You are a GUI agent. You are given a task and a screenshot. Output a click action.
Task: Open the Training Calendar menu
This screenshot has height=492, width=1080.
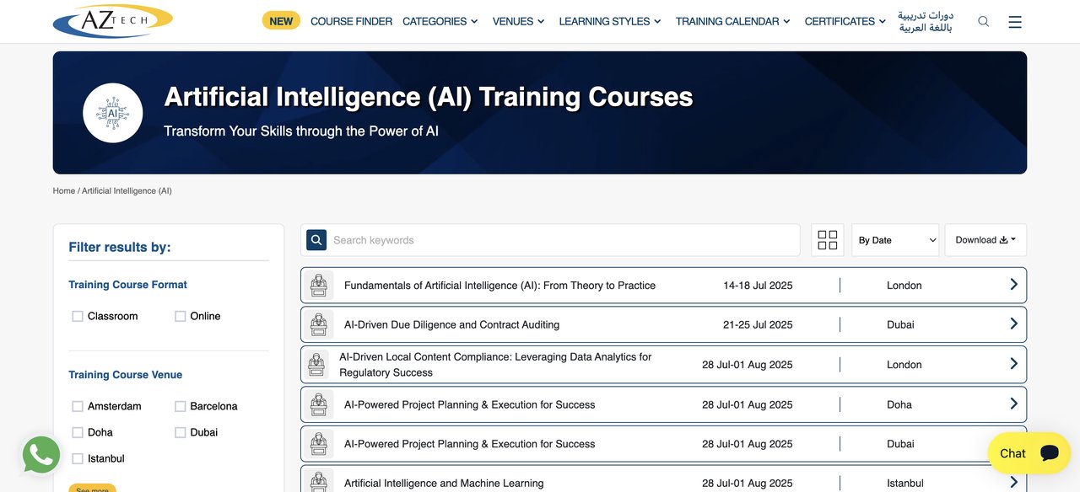click(x=732, y=22)
